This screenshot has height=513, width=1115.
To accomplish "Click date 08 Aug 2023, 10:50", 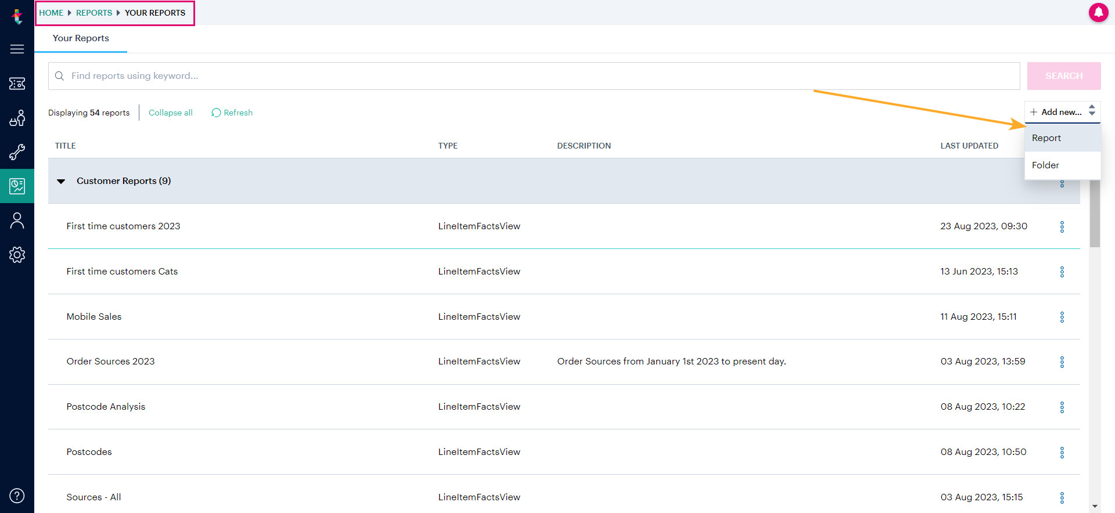I will (x=984, y=452).
